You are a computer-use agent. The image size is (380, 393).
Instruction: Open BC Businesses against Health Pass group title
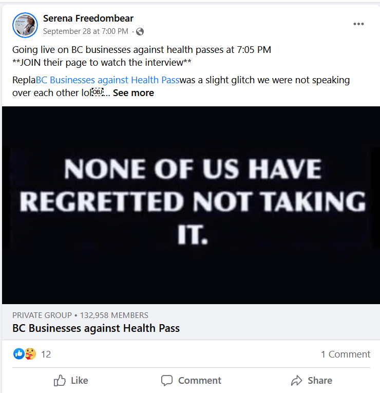coord(96,328)
